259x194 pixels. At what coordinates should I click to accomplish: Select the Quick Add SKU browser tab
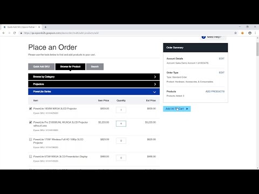(22, 27)
